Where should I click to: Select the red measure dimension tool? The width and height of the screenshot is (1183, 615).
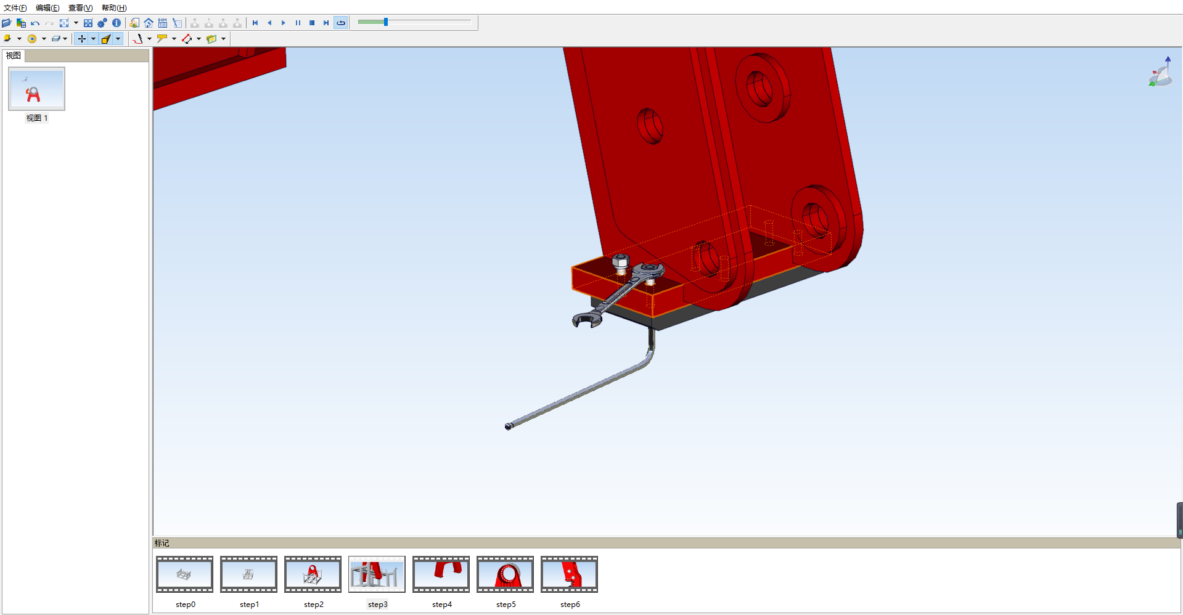point(187,39)
